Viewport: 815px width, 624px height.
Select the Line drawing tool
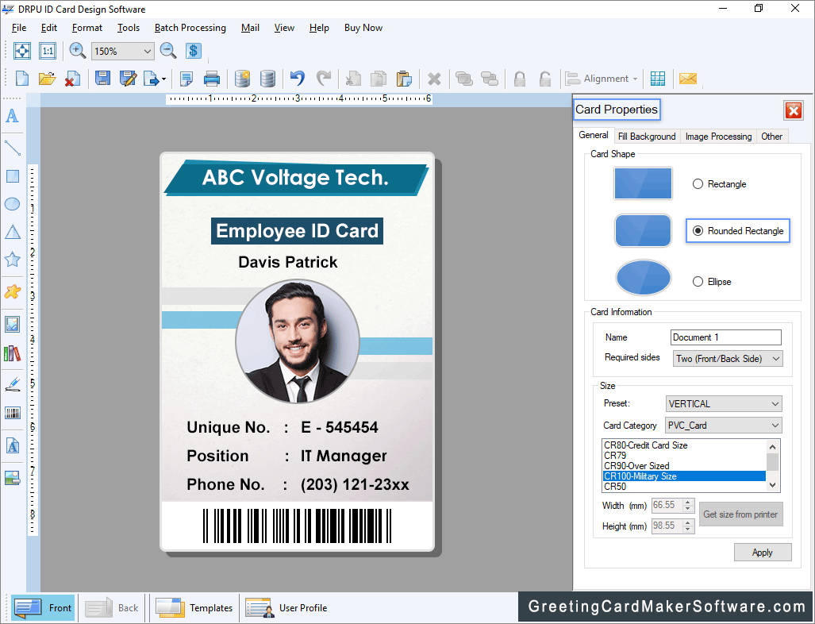click(12, 148)
